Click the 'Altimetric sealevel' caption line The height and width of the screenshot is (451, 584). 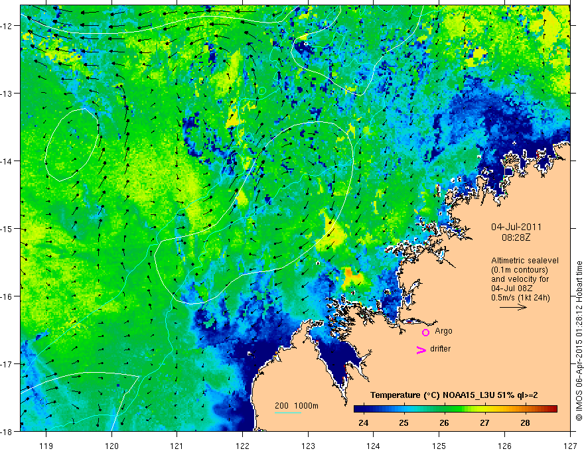point(525,261)
